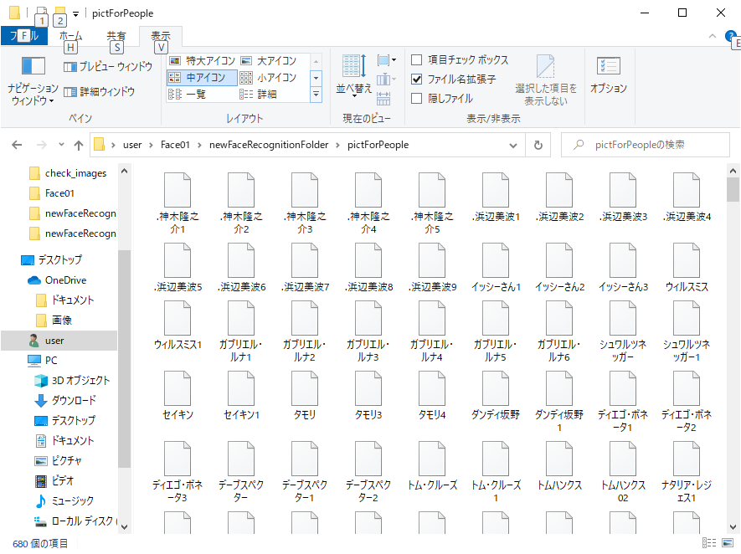741x554 pixels.
Task: Click the file list vertical scrollbar thumb
Action: [x=733, y=190]
